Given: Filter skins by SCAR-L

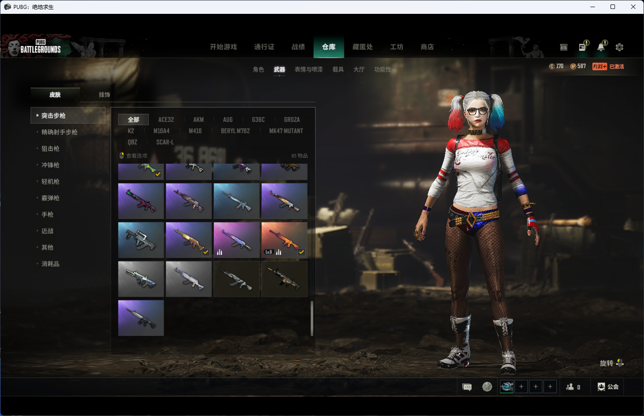Looking at the screenshot, I should [165, 142].
